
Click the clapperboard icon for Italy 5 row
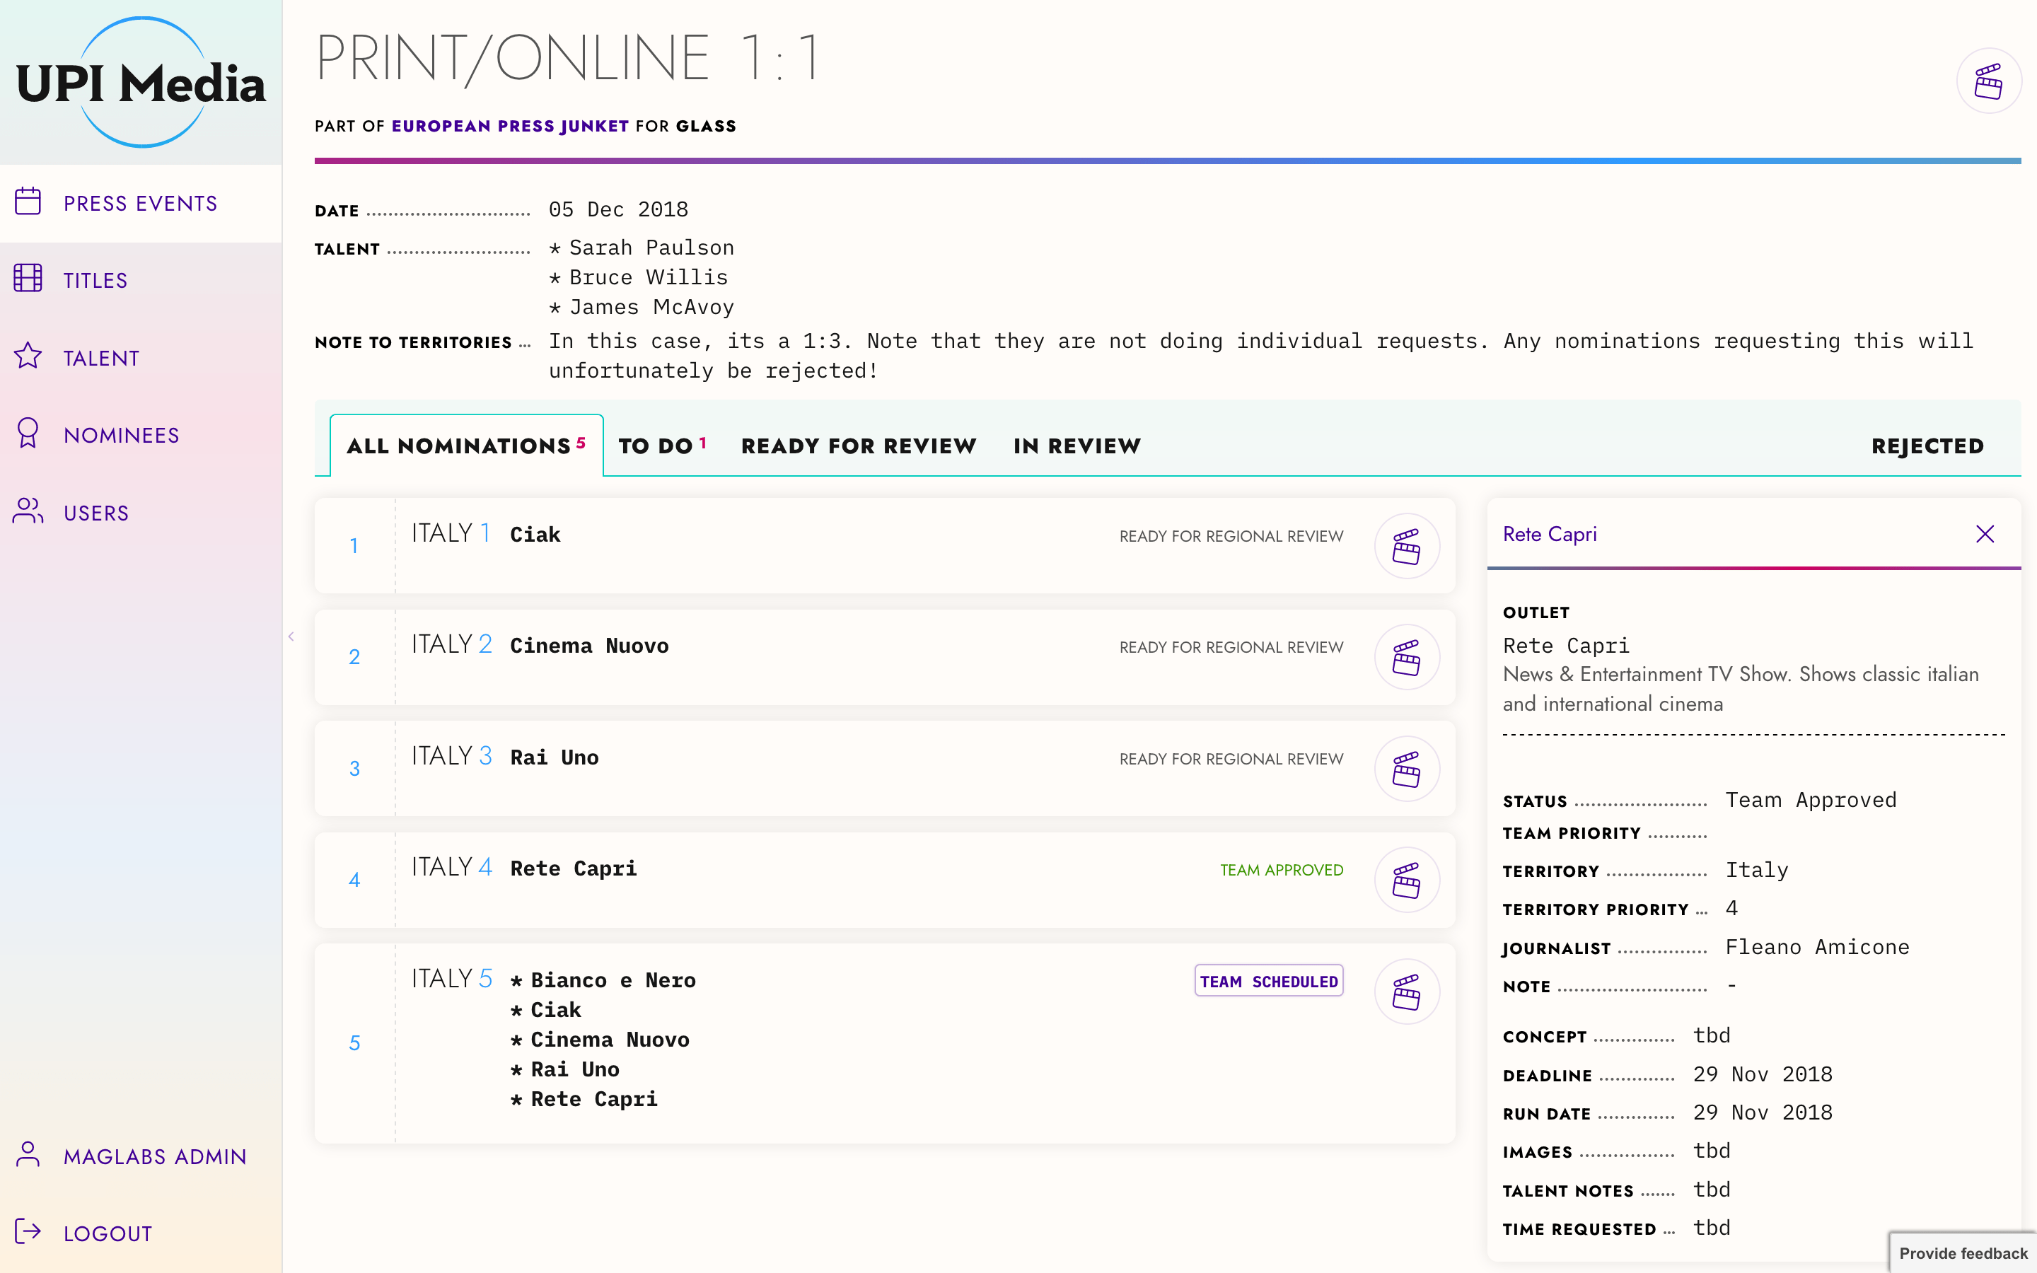click(x=1407, y=992)
